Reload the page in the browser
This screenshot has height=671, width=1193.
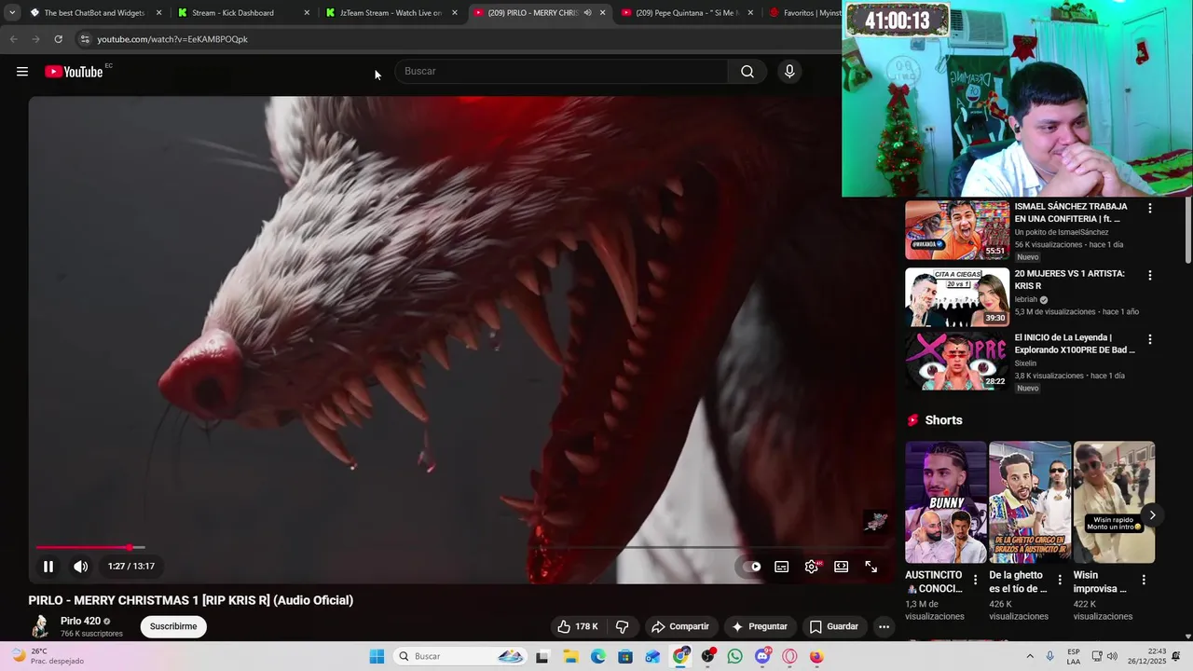click(58, 39)
